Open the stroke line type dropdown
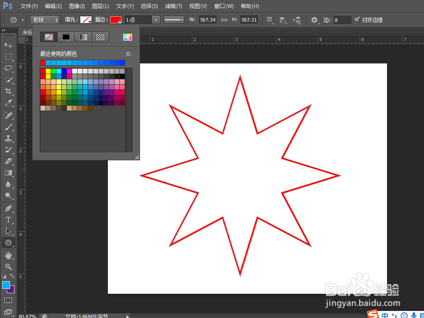Image resolution: width=424 pixels, height=318 pixels. tap(173, 20)
